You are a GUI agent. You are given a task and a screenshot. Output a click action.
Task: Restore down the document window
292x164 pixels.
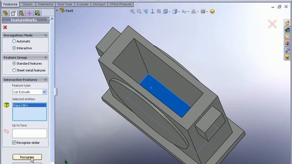point(279,7)
